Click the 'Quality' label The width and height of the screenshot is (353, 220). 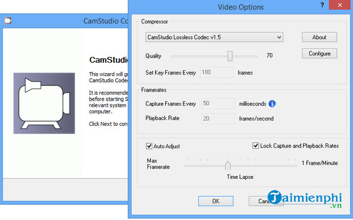pyautogui.click(x=153, y=56)
